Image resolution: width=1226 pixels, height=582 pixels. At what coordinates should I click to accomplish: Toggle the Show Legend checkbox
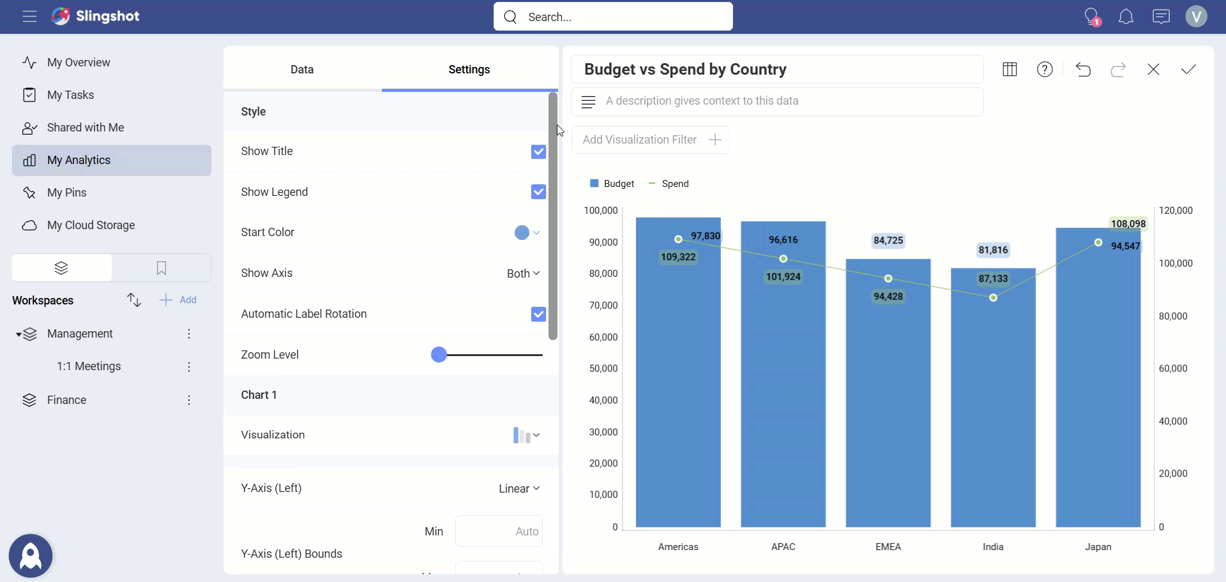point(538,192)
